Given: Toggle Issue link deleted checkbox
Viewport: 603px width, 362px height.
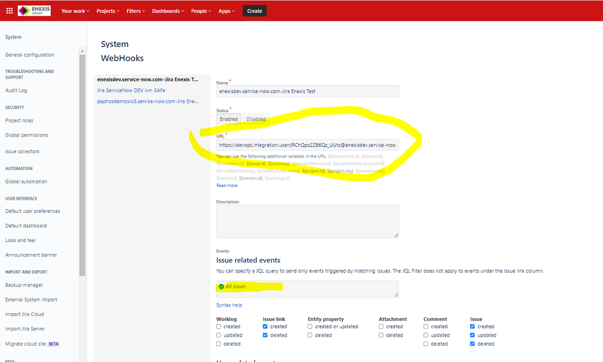Looking at the screenshot, I should tap(265, 335).
